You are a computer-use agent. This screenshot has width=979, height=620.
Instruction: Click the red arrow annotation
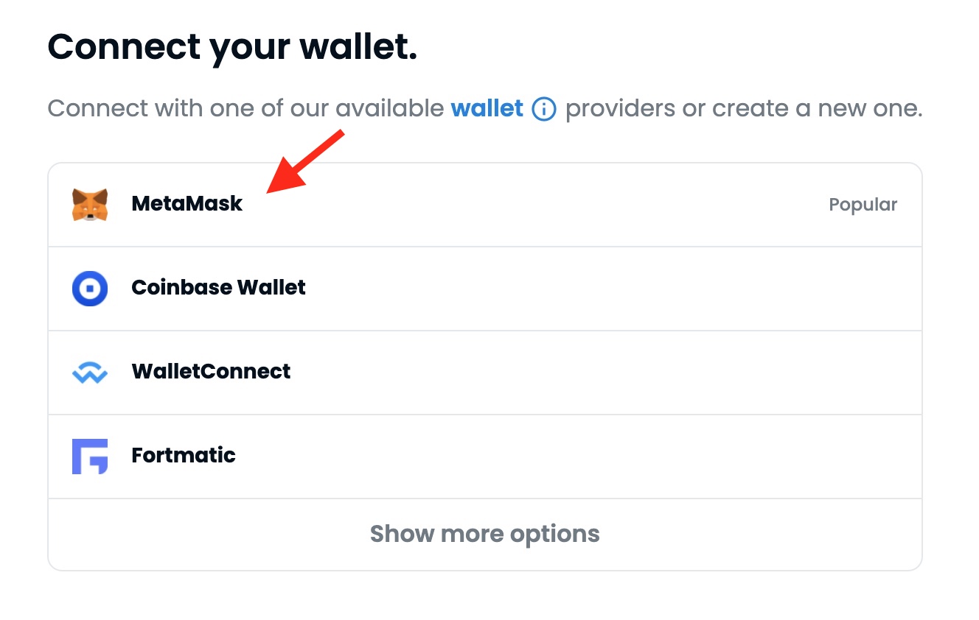coord(303,163)
